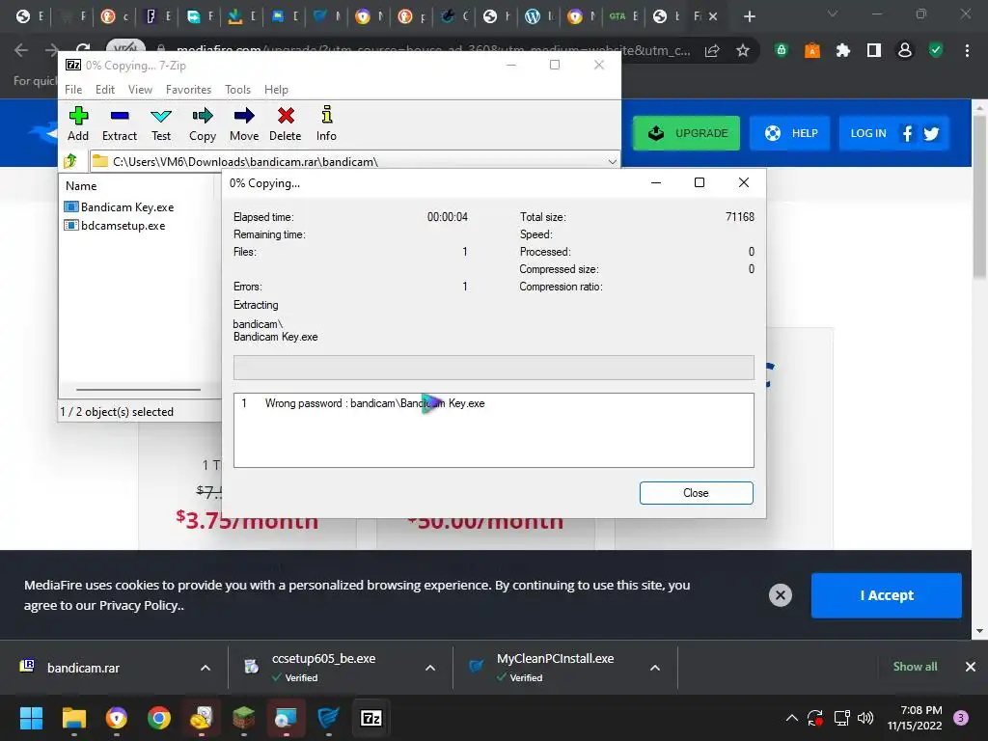Click the orange extension icon in Chrome toolbar

click(812, 50)
